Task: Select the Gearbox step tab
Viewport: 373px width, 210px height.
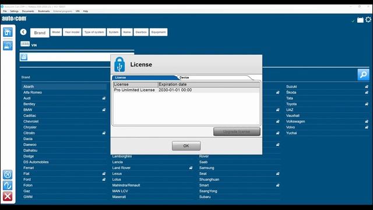Action: pos(141,32)
